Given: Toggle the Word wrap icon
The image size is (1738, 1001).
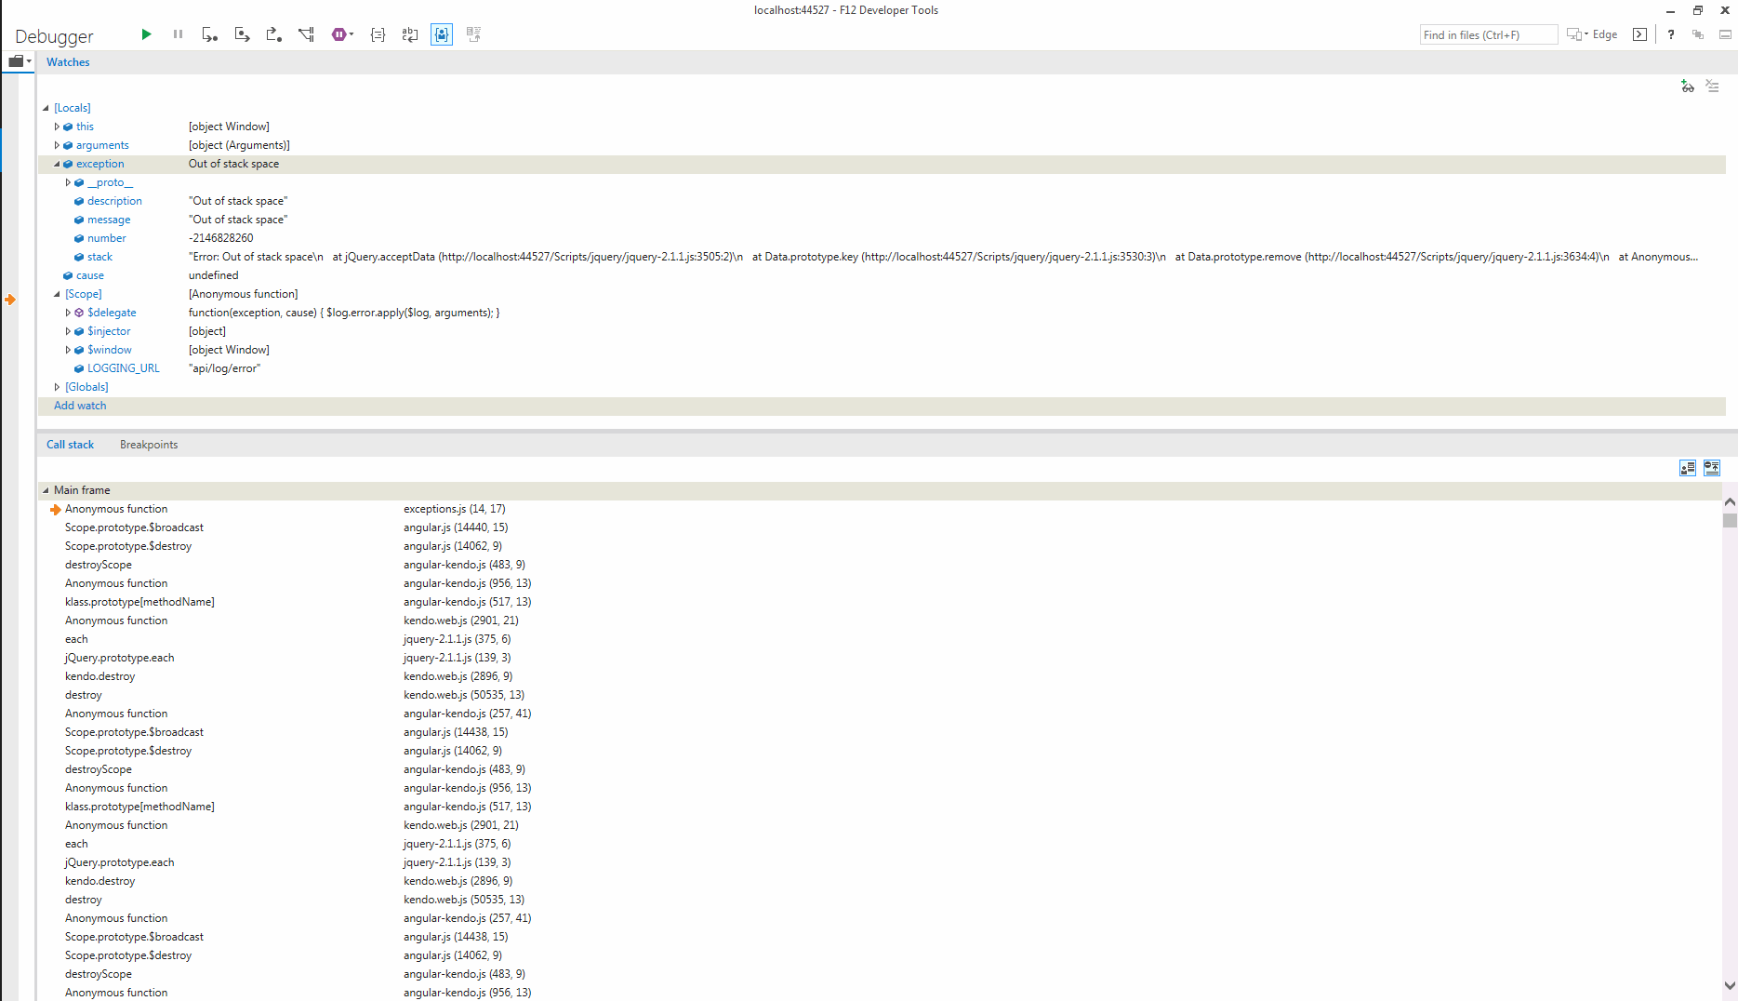Looking at the screenshot, I should click(410, 34).
